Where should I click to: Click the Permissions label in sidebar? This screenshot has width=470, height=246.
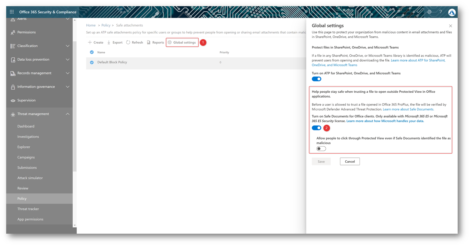point(26,32)
